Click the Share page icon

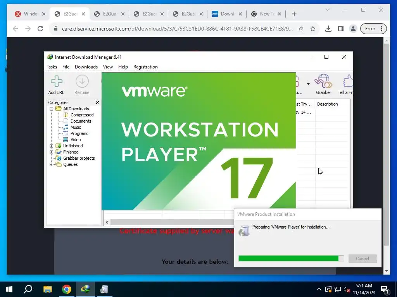click(x=300, y=29)
